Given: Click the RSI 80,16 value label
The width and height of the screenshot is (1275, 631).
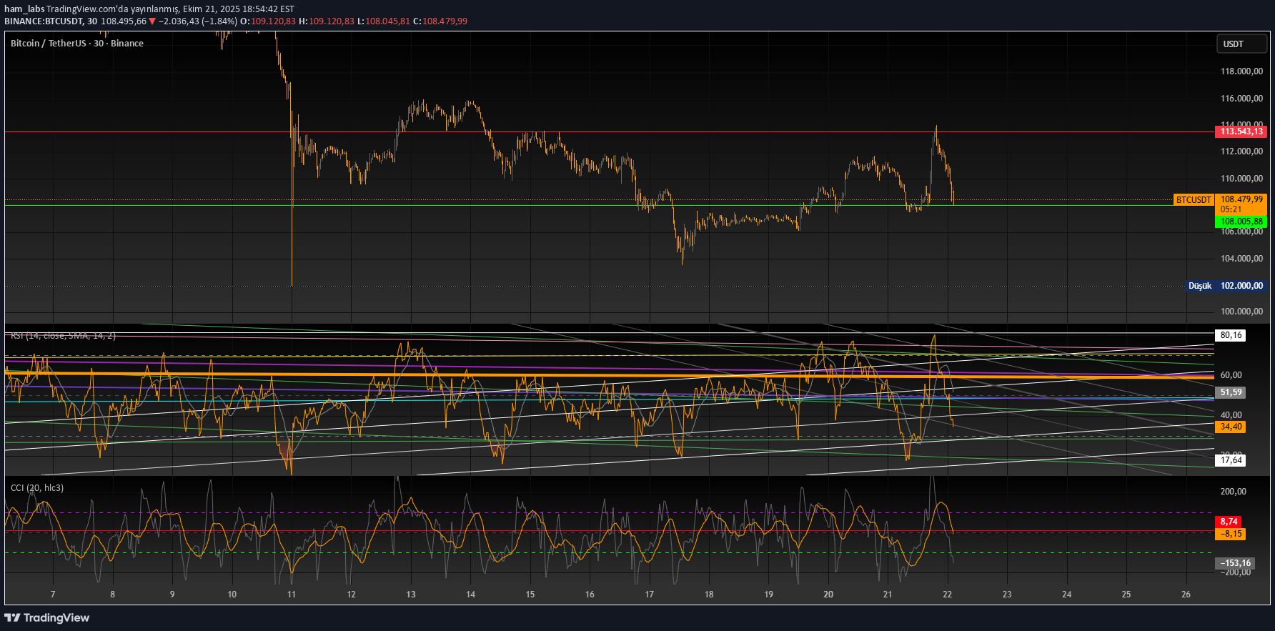Looking at the screenshot, I should [1231, 335].
